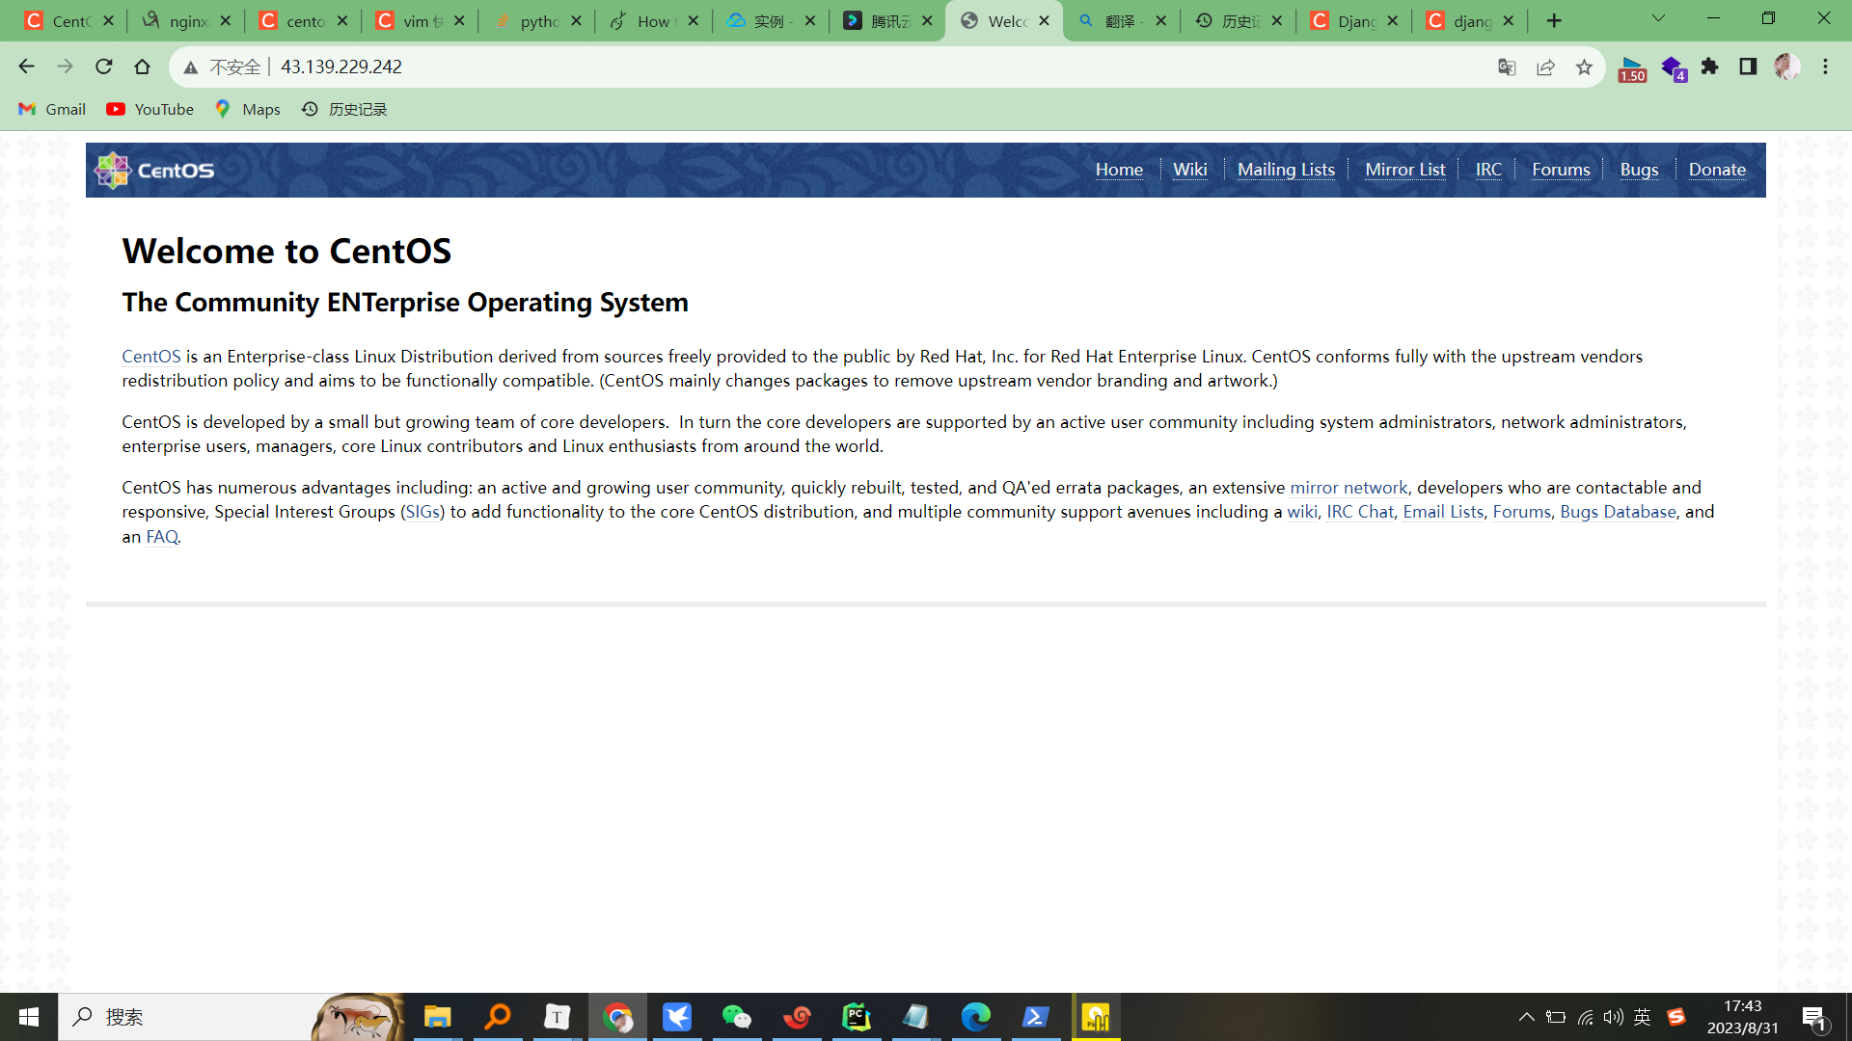Open the orange search app on taskbar

[498, 1017]
